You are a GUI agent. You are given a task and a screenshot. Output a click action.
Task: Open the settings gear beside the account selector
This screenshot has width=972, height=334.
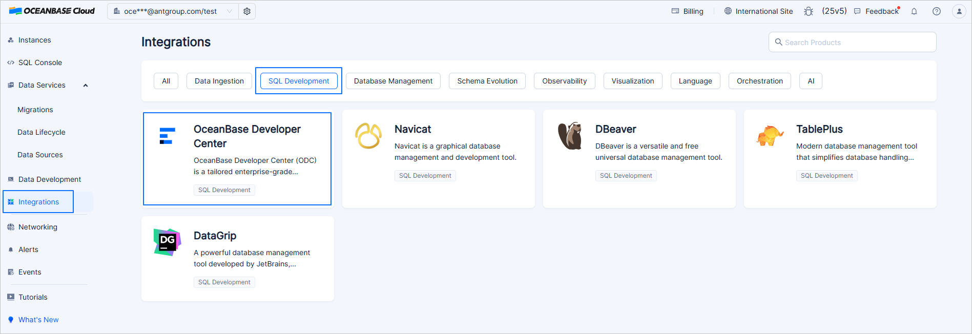point(247,11)
